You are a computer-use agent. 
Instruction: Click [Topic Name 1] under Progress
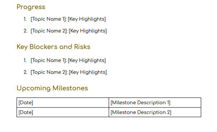(48, 19)
